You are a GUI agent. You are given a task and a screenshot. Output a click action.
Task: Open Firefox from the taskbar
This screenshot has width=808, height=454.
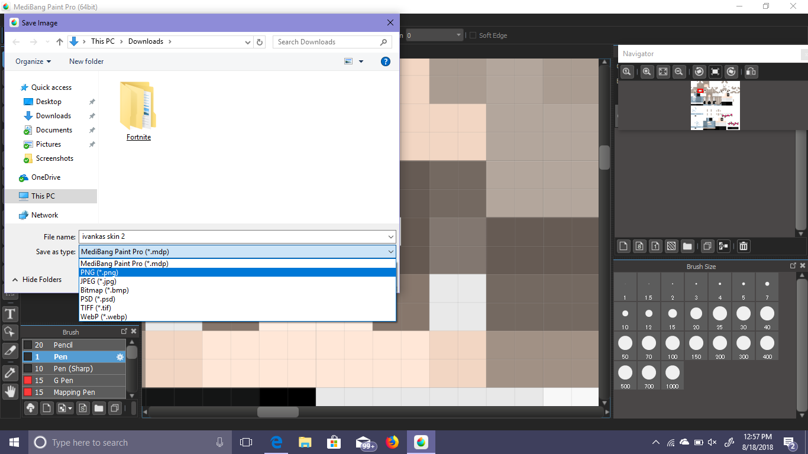click(392, 442)
